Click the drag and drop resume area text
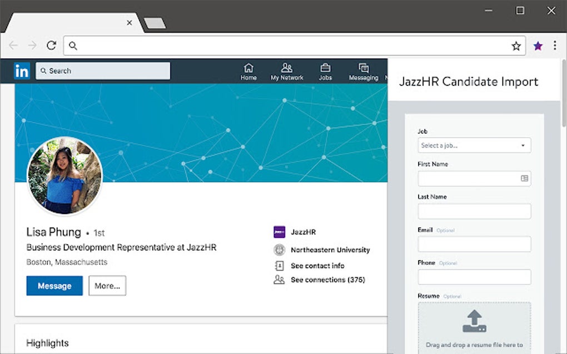The width and height of the screenshot is (567, 354). click(x=474, y=345)
